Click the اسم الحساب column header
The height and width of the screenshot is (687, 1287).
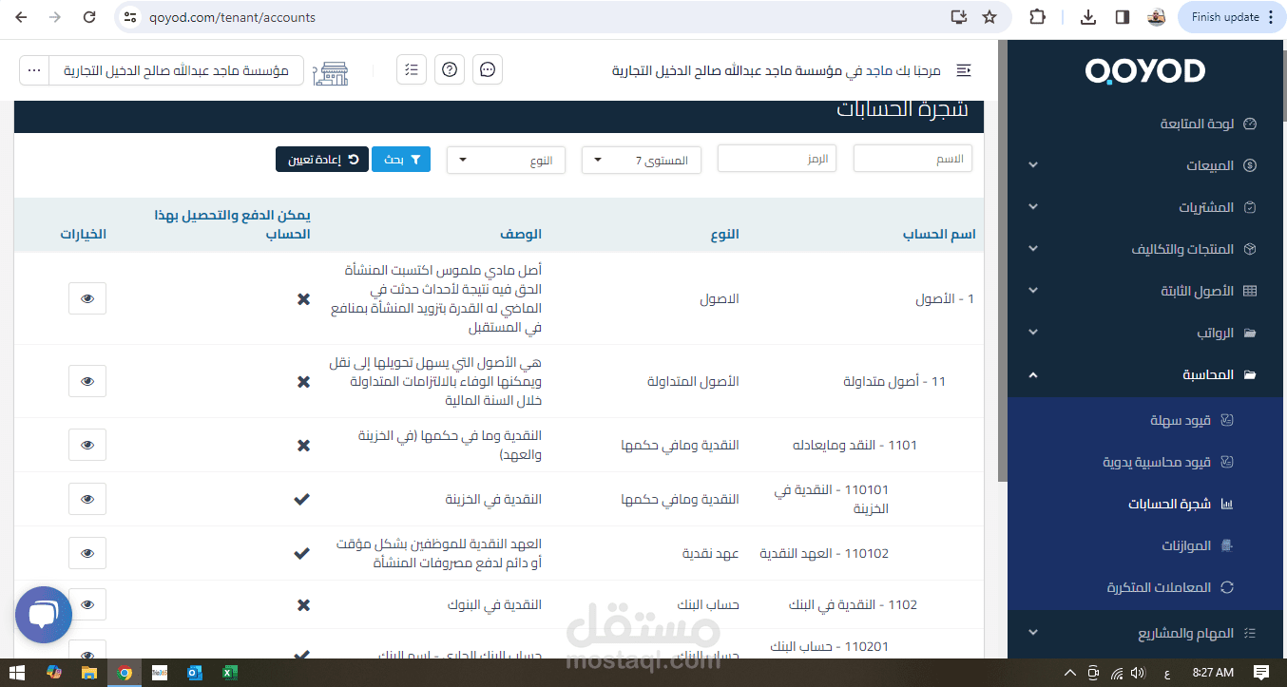[x=939, y=234]
